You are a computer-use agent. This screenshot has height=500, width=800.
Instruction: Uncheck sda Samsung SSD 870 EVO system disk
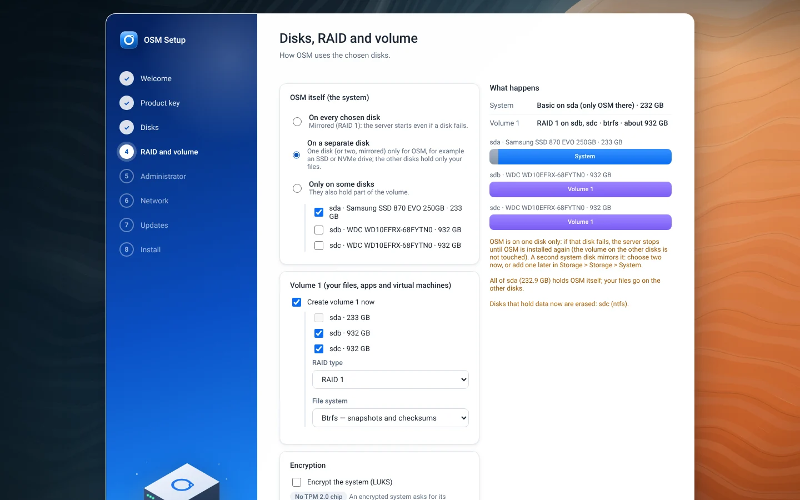[x=319, y=212]
